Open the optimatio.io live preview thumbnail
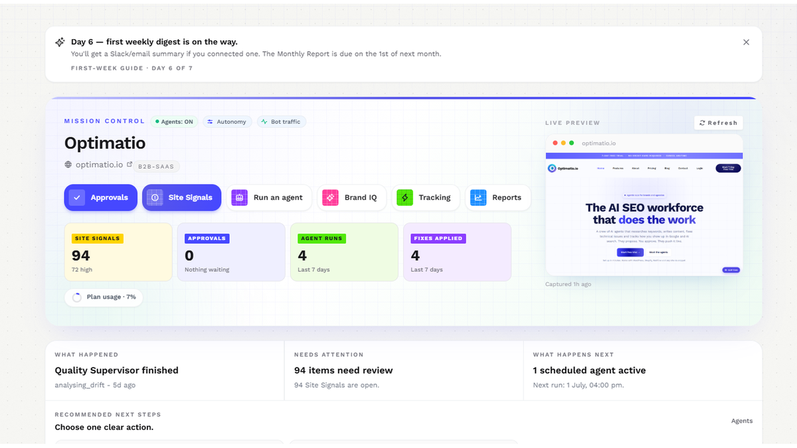The width and height of the screenshot is (797, 448). [644, 205]
